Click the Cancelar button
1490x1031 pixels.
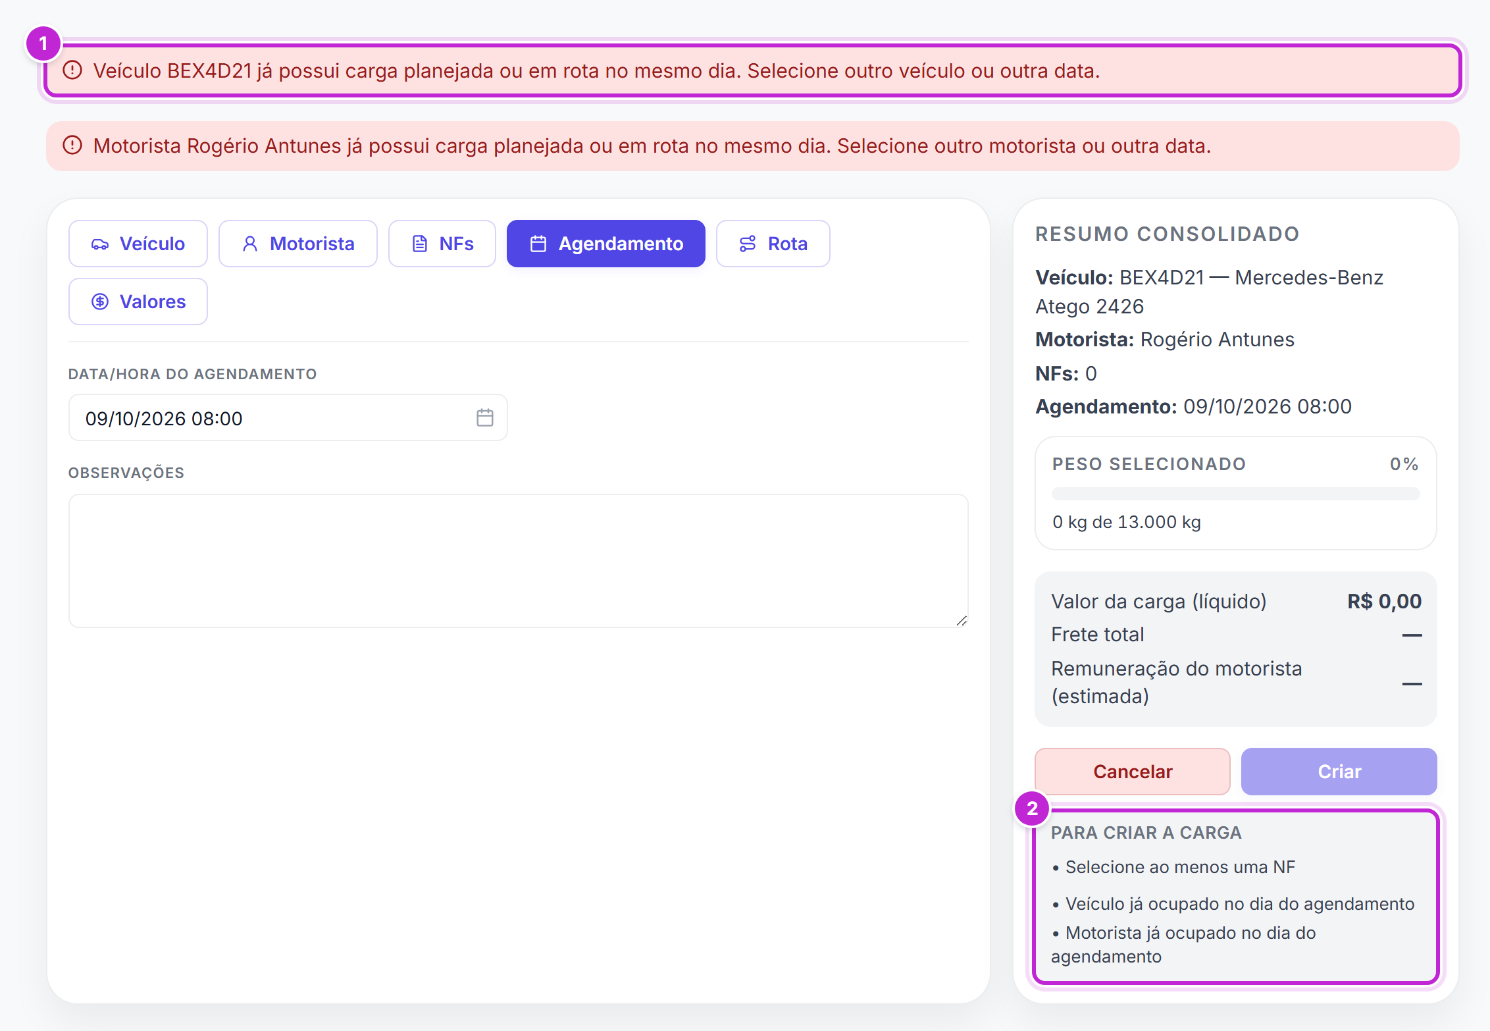[1133, 772]
